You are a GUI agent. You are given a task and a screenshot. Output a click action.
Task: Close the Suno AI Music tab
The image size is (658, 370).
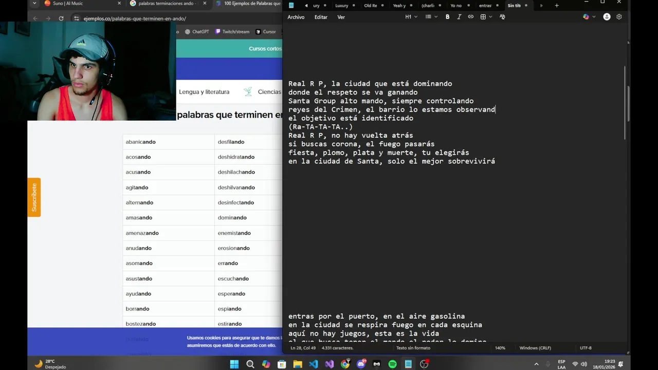pos(119,4)
